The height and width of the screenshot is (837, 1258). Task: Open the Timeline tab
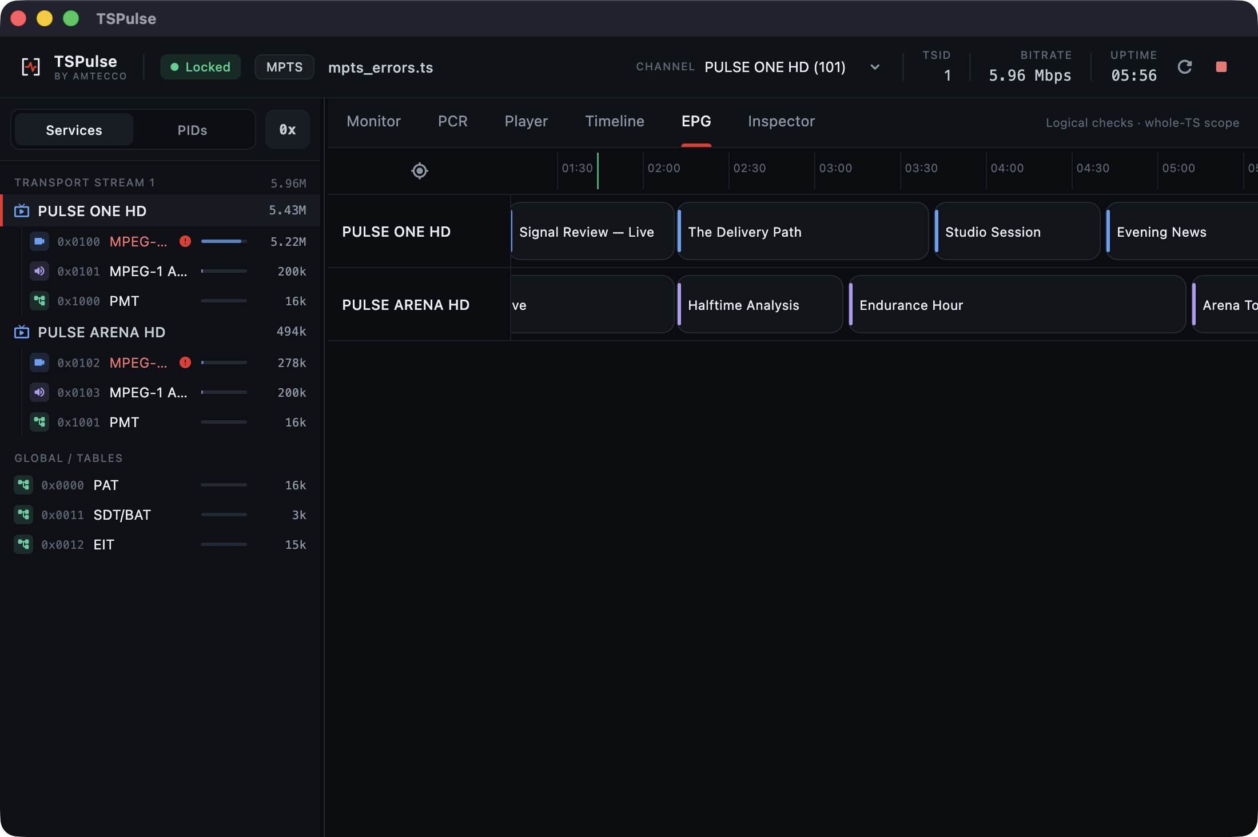615,121
